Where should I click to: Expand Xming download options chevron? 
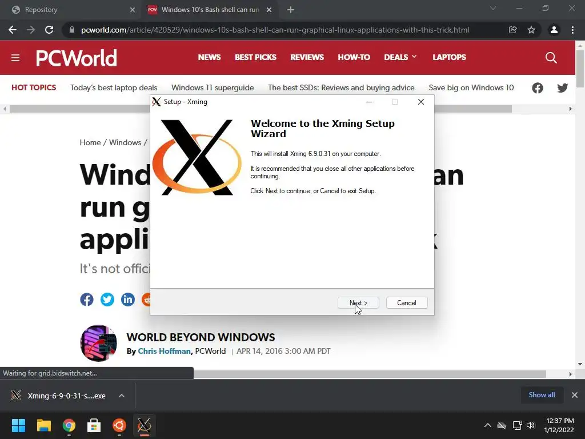tap(122, 396)
